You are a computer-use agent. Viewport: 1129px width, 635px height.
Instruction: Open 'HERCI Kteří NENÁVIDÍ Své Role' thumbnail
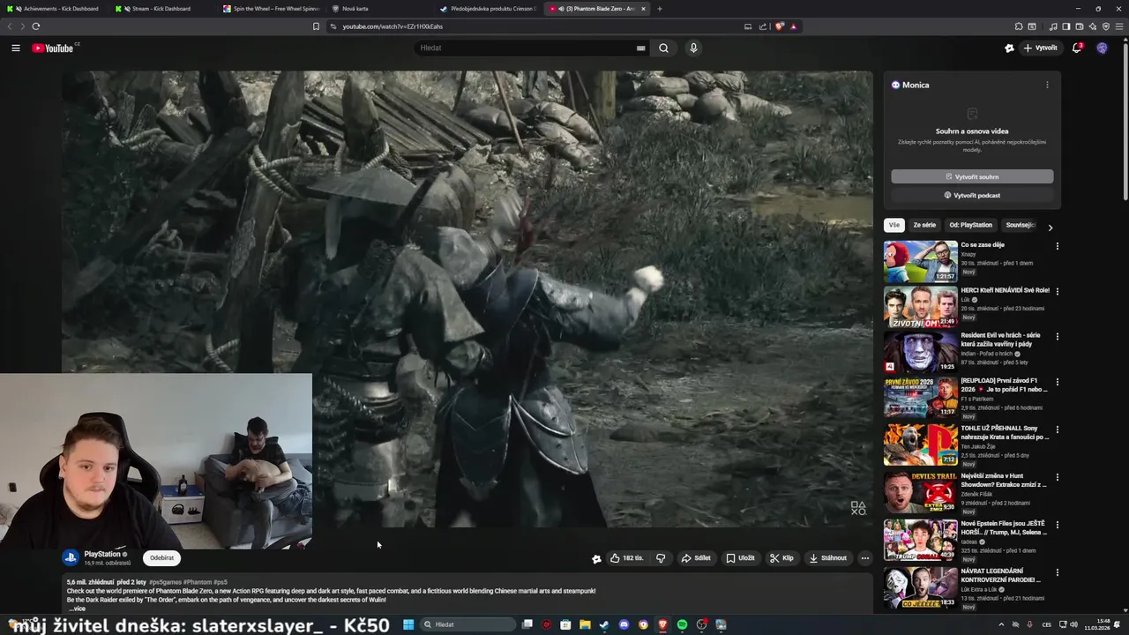click(x=921, y=307)
